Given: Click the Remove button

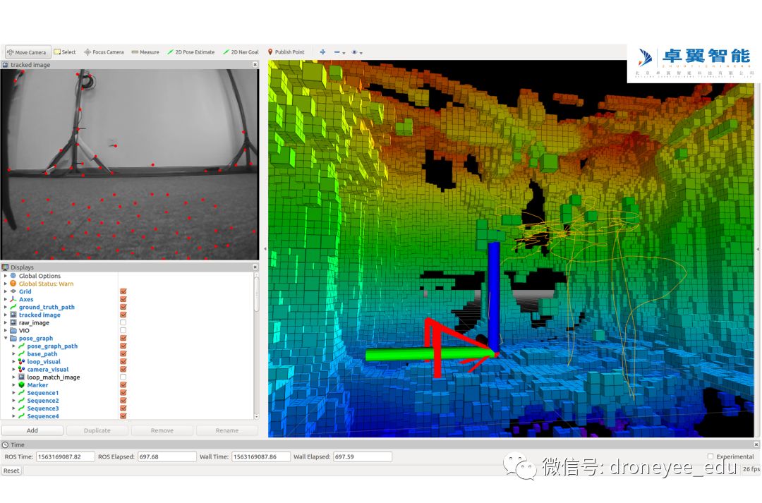Looking at the screenshot, I should (x=162, y=430).
